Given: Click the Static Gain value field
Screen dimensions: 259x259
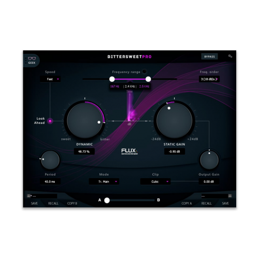Looking at the screenshot, I should tap(175, 152).
